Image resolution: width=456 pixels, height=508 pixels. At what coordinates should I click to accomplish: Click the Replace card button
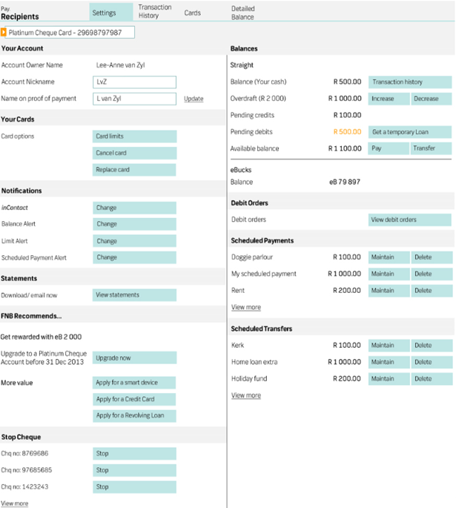click(134, 170)
